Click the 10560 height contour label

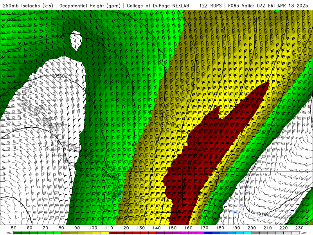58,76
